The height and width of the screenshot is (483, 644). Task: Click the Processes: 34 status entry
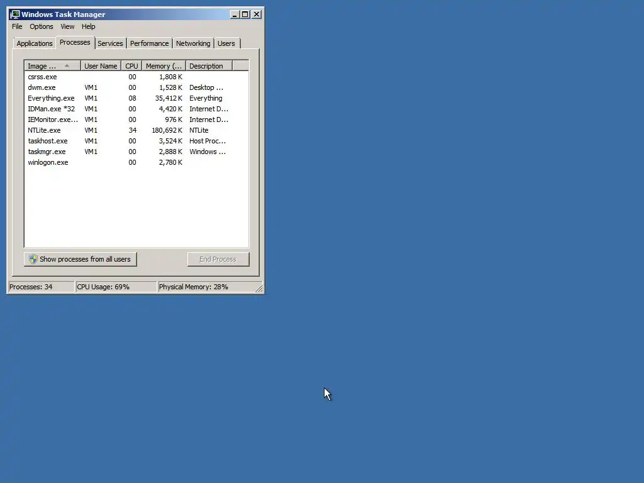tap(41, 287)
